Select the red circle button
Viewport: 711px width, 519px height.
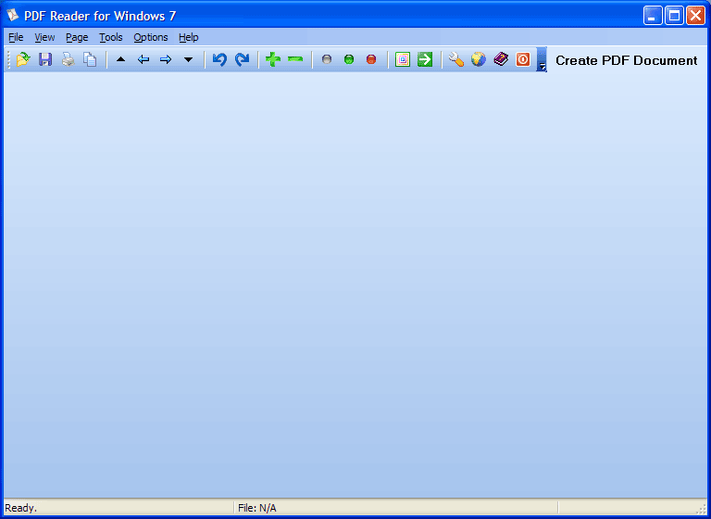tap(371, 60)
